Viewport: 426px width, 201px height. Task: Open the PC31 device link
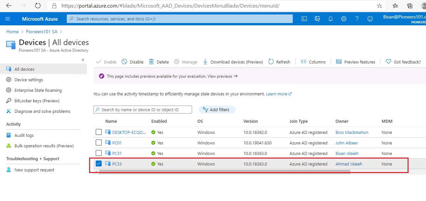point(117,153)
